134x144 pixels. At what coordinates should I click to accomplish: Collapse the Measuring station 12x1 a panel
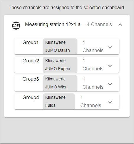(x=120, y=25)
